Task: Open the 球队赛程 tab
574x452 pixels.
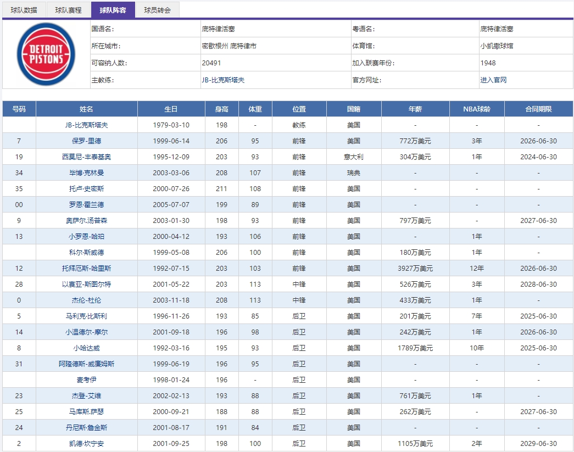Action: click(68, 9)
